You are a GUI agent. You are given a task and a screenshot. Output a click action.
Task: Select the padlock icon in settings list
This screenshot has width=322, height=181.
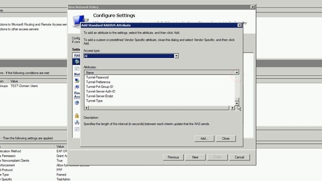coord(77,116)
